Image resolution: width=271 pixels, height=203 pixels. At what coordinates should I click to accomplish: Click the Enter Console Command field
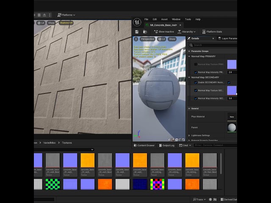pyautogui.click(x=216, y=145)
